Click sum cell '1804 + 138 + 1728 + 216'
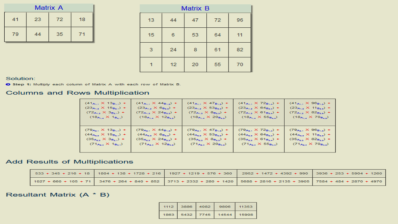 pos(129,173)
